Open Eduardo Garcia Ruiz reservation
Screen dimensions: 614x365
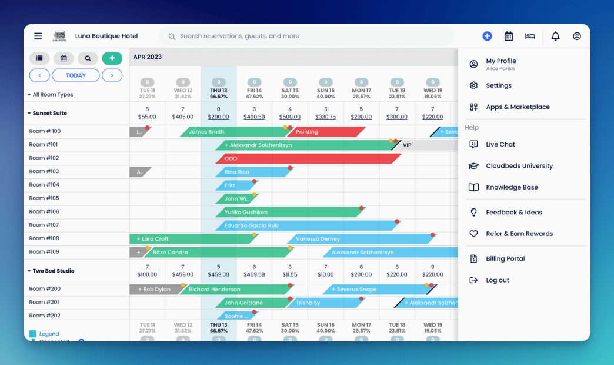pos(308,225)
